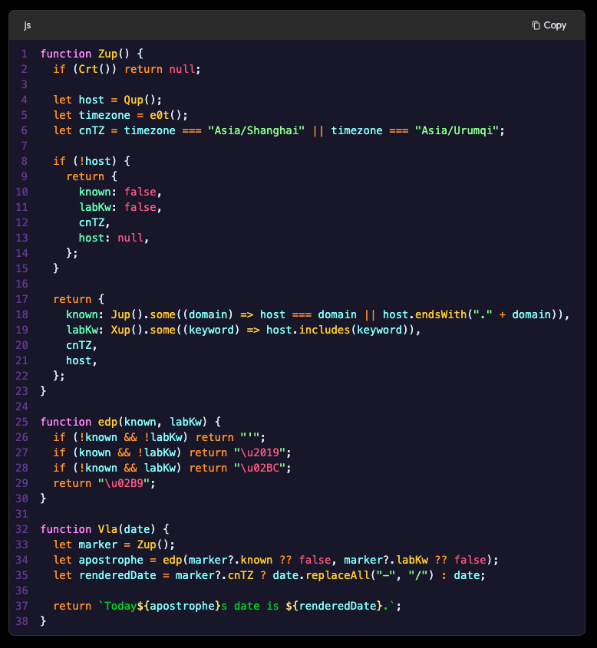This screenshot has width=597, height=648.
Task: Click the "Asia/Urumqi" string literal
Action: [x=457, y=130]
